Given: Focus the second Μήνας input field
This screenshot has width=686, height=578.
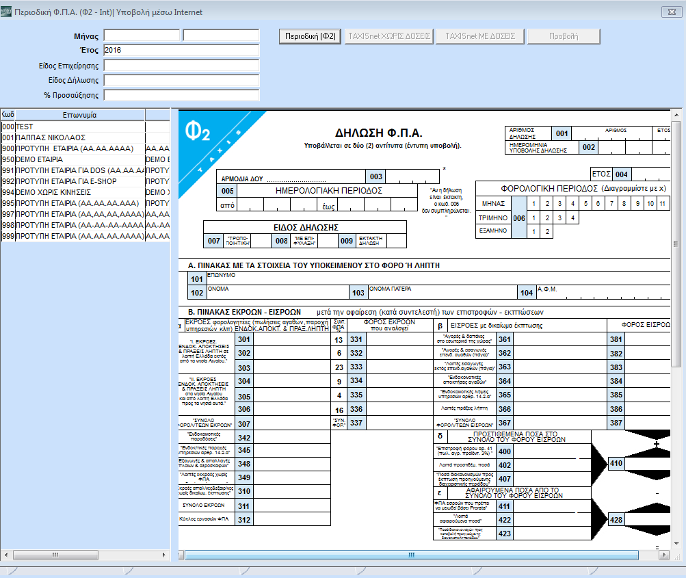Looking at the screenshot, I should tap(221, 36).
